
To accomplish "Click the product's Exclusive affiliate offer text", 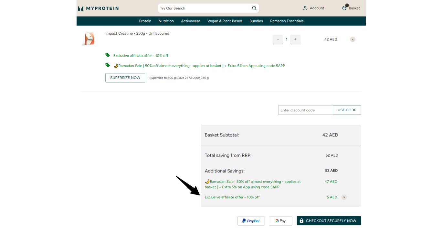I will (x=141, y=56).
